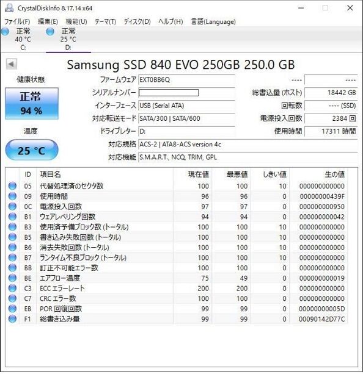Click the interface field USB (Serial ATA)

tap(186, 106)
